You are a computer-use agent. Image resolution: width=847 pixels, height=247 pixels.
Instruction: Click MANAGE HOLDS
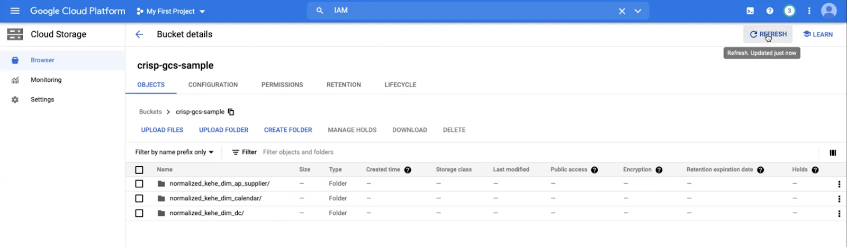coord(352,130)
